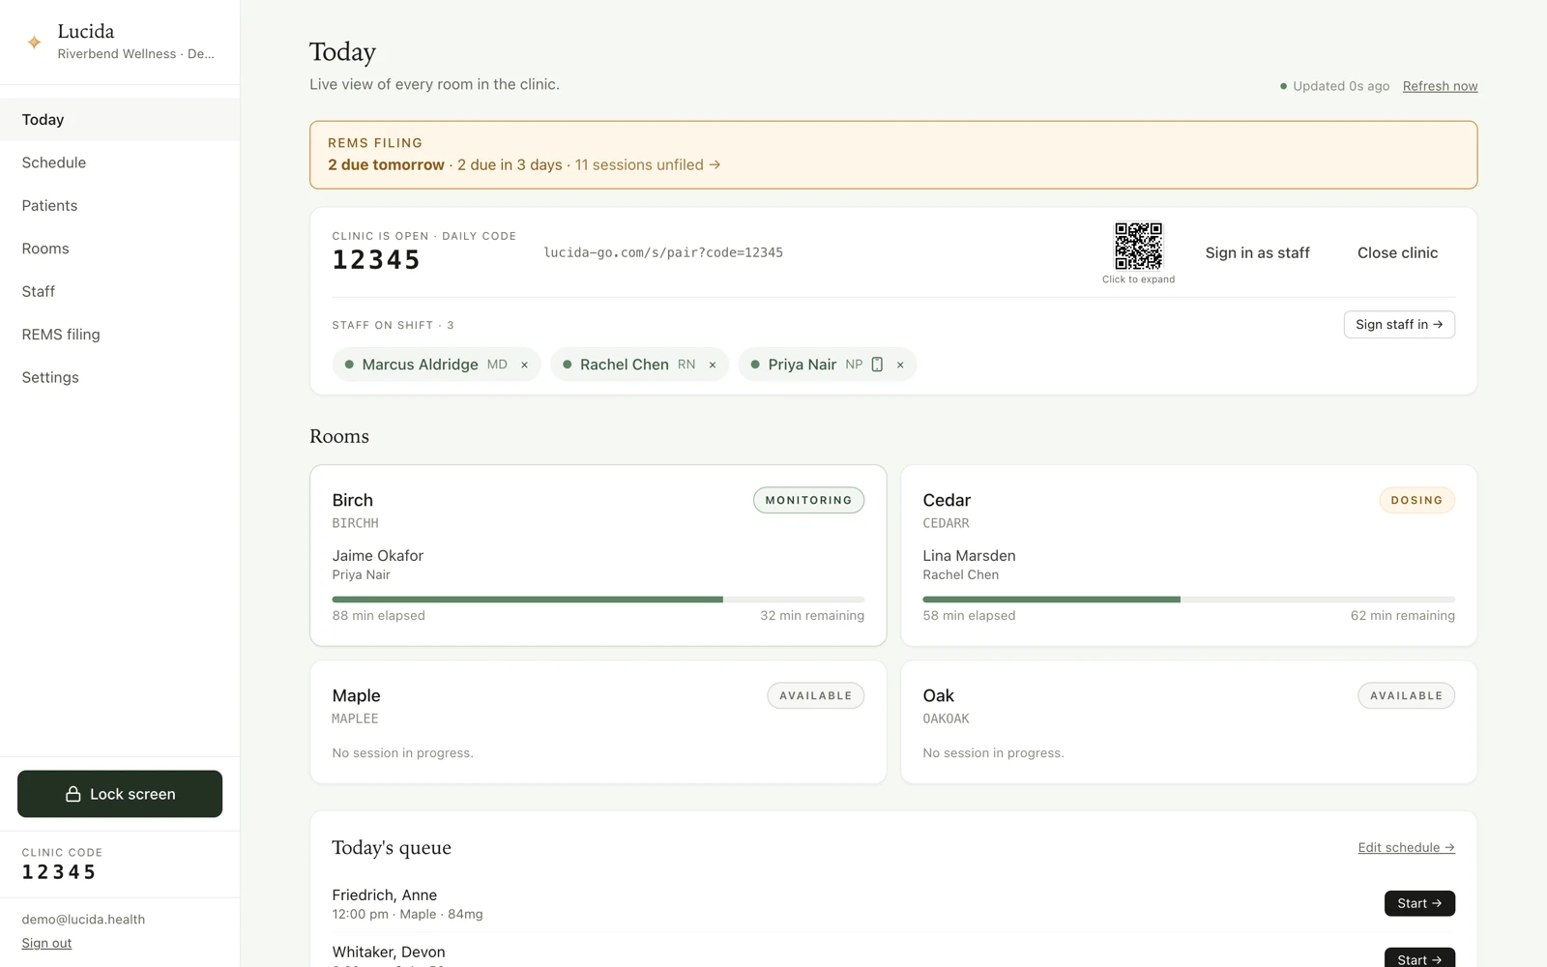
Task: Open the Cedar room card
Action: coord(1188,555)
